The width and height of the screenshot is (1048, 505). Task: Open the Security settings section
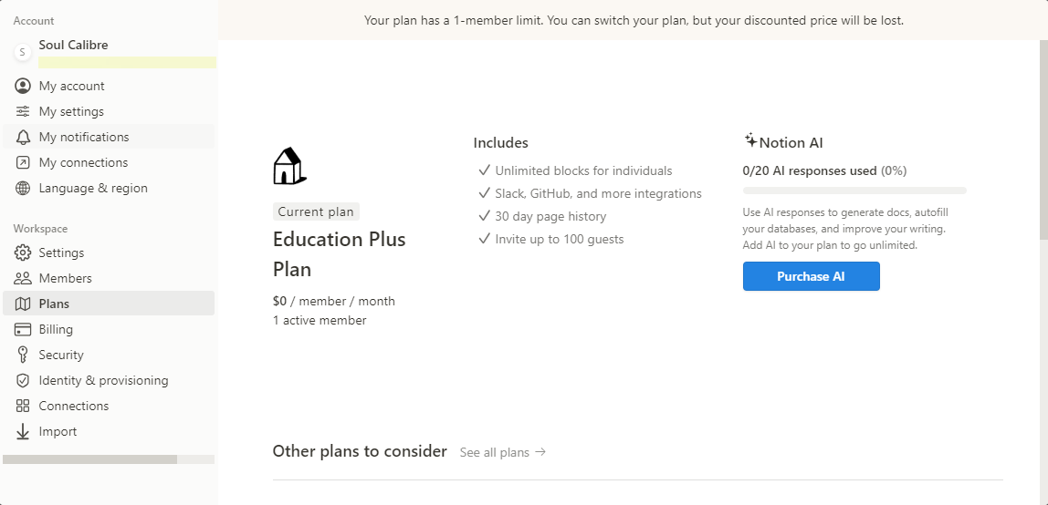tap(109, 355)
